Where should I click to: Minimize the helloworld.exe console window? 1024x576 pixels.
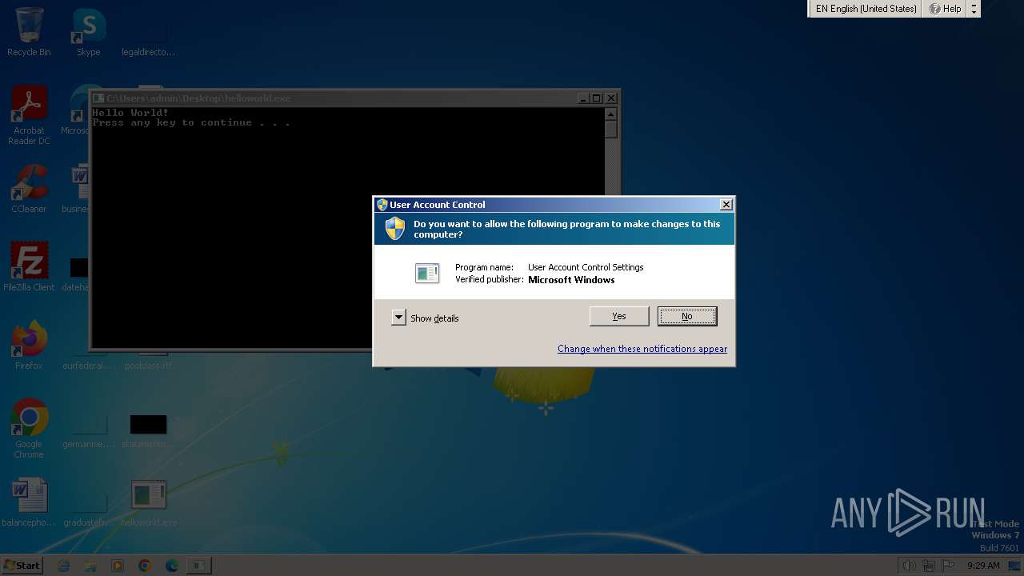click(583, 98)
